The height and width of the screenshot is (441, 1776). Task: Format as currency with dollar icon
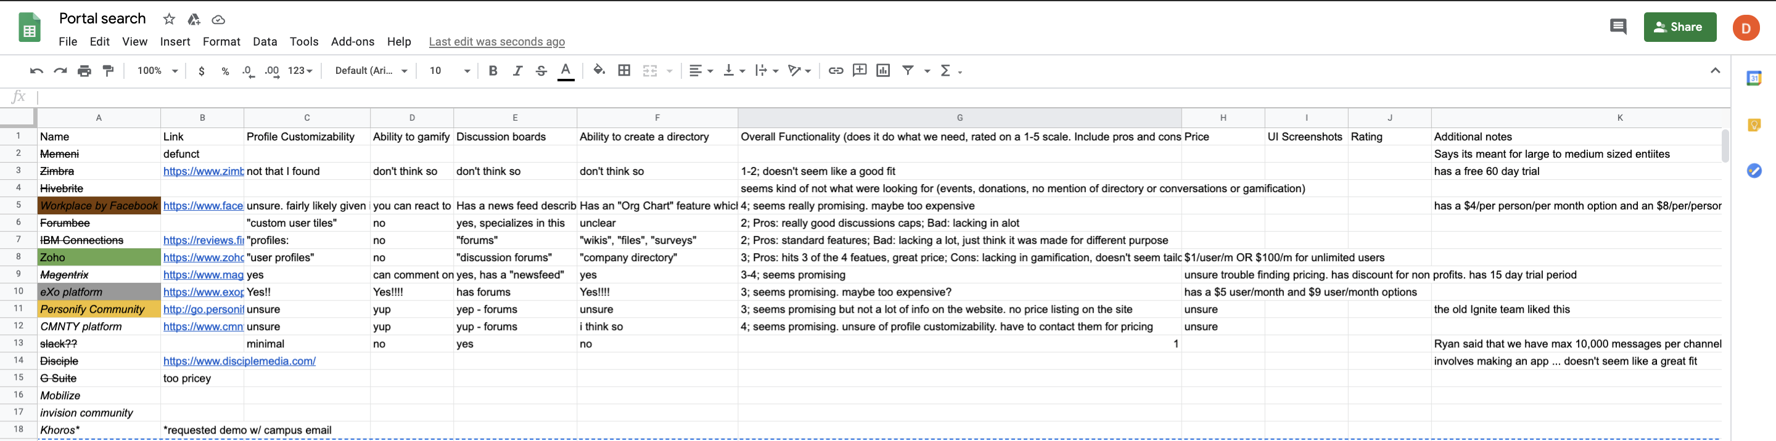click(201, 71)
